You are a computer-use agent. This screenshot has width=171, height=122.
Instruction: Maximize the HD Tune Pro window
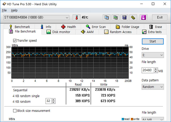(153, 4)
